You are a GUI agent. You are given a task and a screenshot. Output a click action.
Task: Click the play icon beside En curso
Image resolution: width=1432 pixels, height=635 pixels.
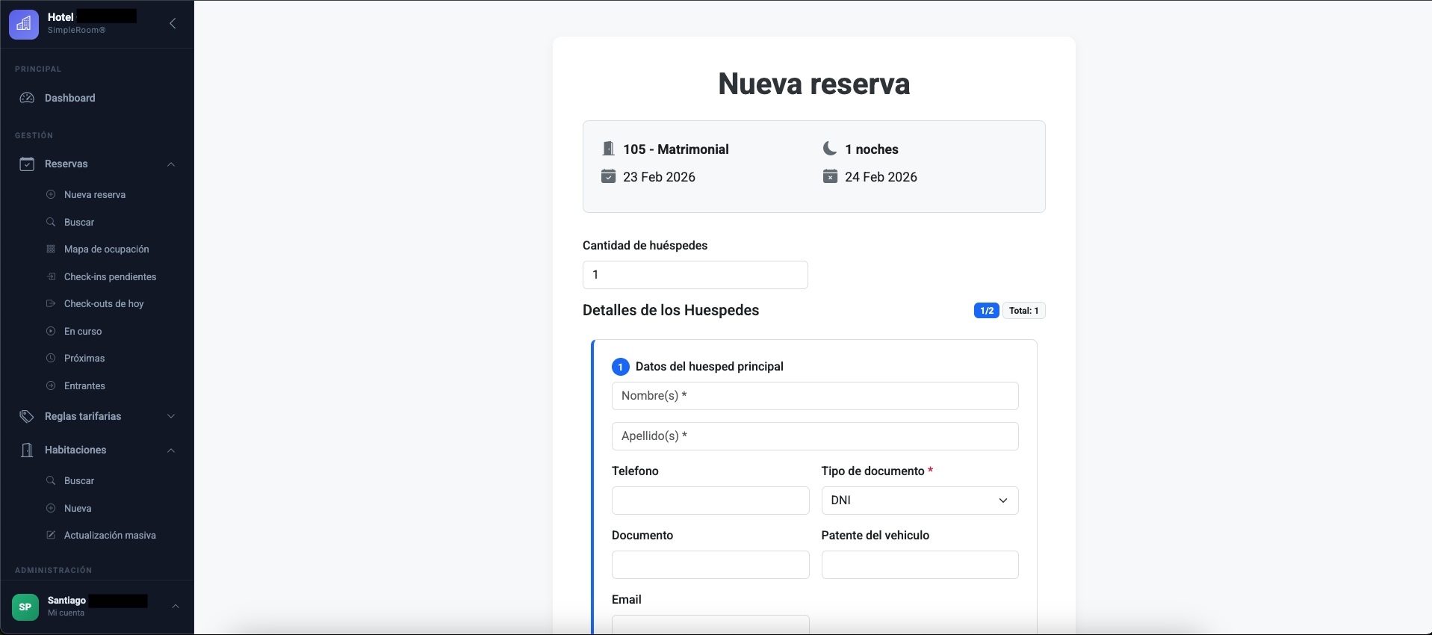[x=51, y=331]
